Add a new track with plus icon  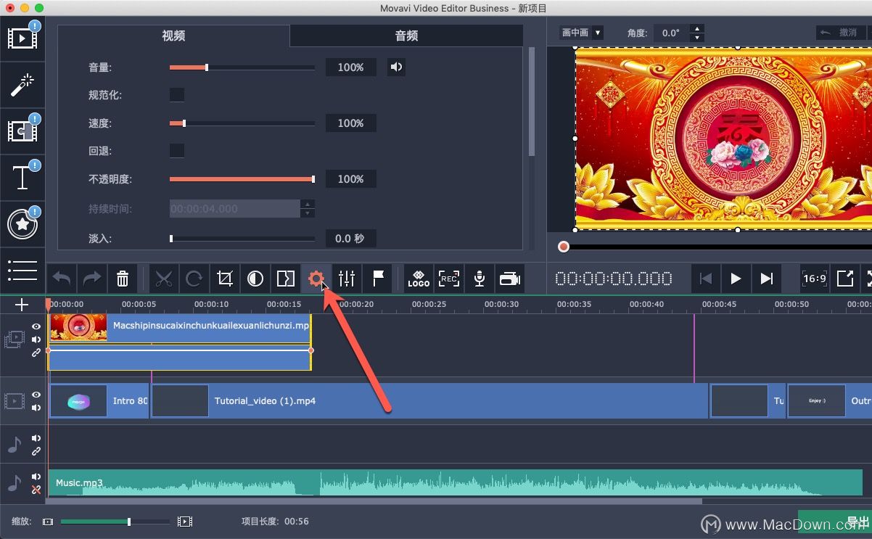pos(22,305)
